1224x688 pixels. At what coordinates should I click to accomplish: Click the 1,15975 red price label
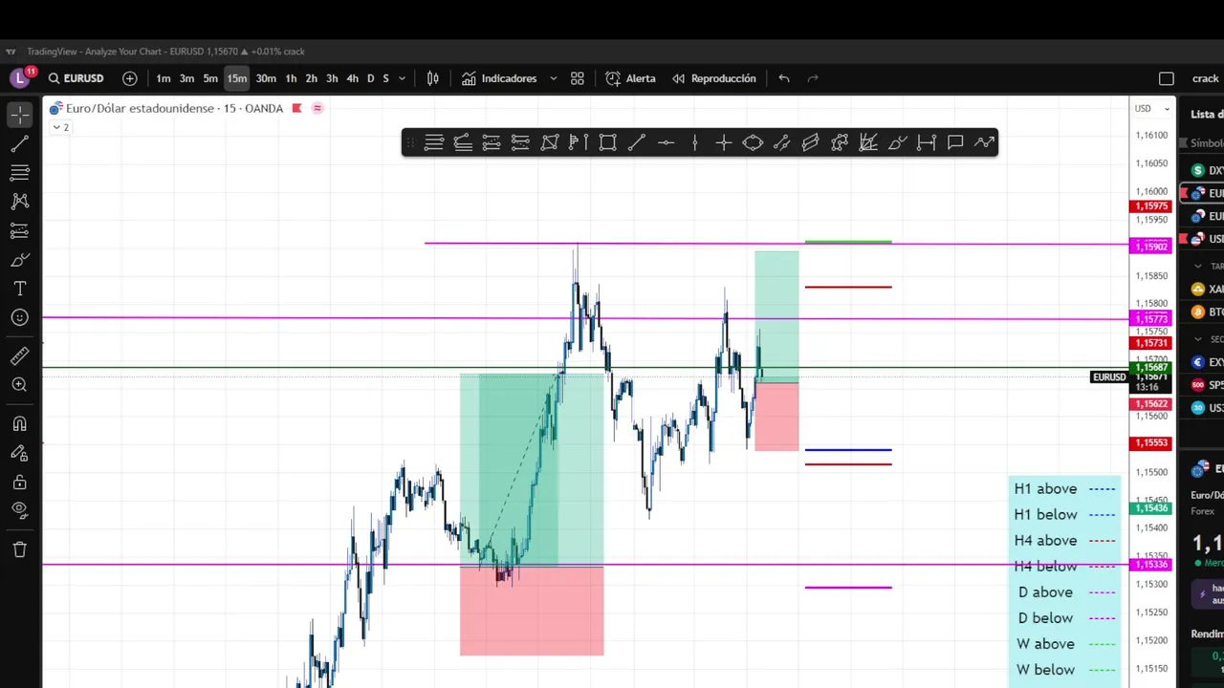click(x=1150, y=206)
